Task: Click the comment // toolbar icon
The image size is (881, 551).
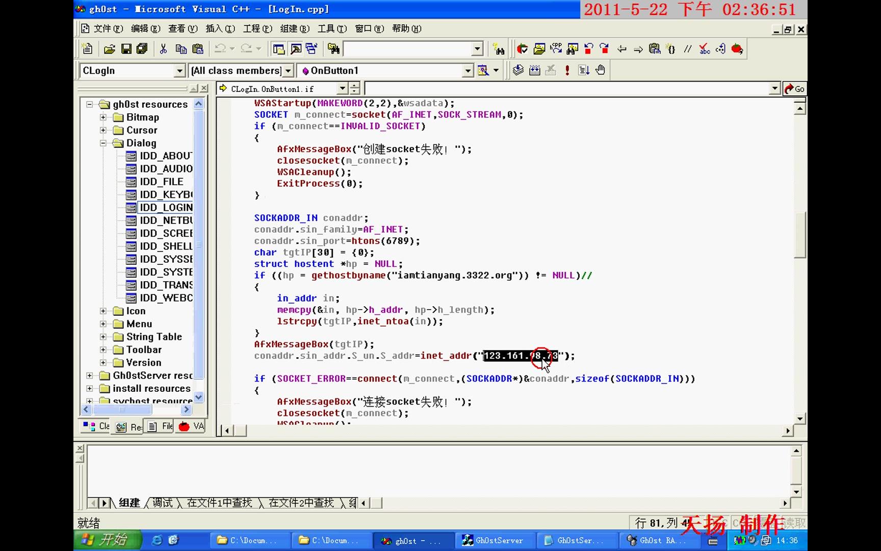Action: coord(688,49)
